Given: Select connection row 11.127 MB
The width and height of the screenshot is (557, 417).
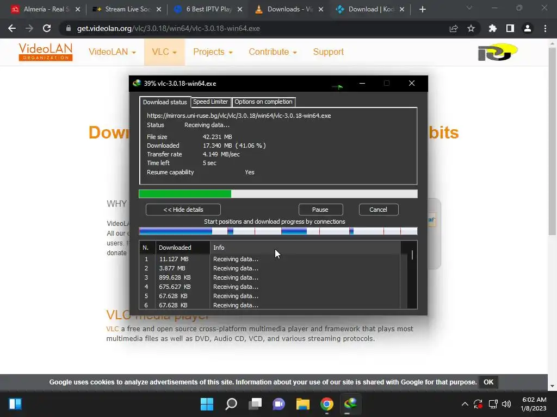Looking at the screenshot, I should tap(270, 259).
